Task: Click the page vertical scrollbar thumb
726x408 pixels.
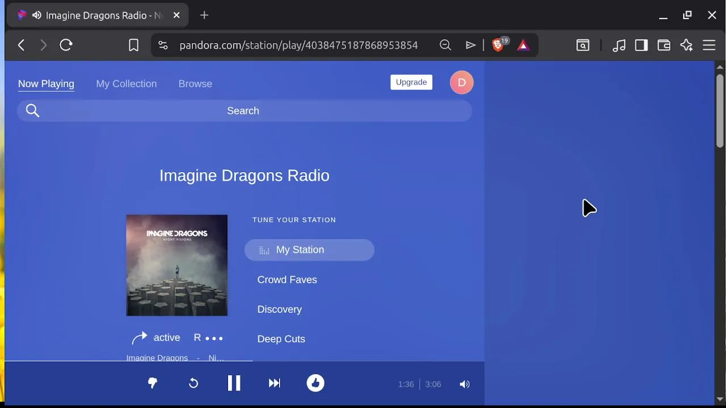Action: click(720, 110)
